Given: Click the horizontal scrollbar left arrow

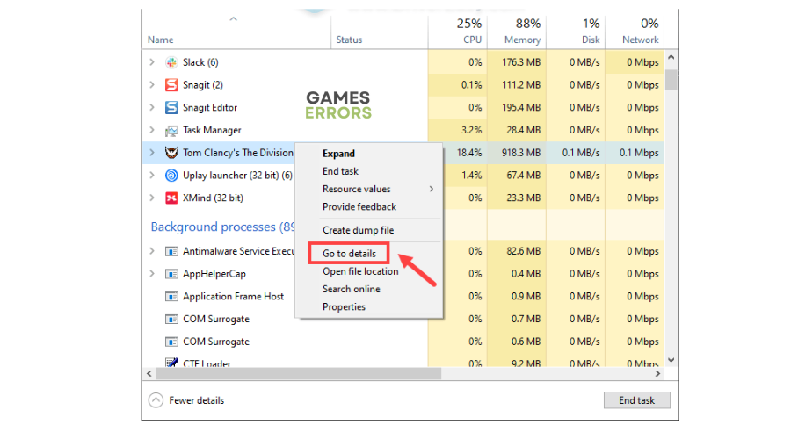Looking at the screenshot, I should click(x=149, y=373).
